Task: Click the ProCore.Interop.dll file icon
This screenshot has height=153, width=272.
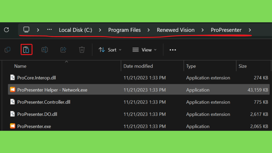Action: [12, 77]
